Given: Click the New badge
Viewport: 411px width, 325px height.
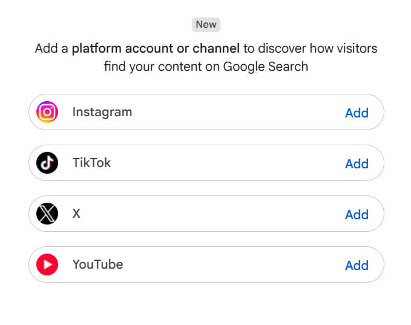Looking at the screenshot, I should [x=206, y=25].
